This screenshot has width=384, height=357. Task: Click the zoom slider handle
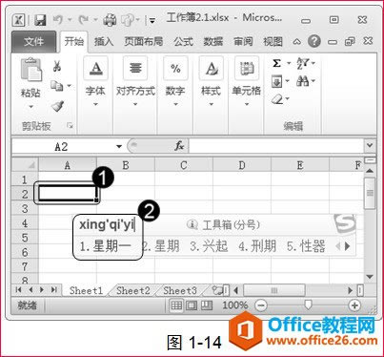point(308,304)
